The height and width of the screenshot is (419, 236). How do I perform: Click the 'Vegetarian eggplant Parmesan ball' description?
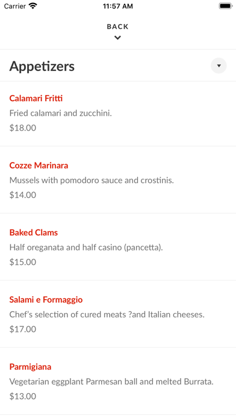pos(111,382)
